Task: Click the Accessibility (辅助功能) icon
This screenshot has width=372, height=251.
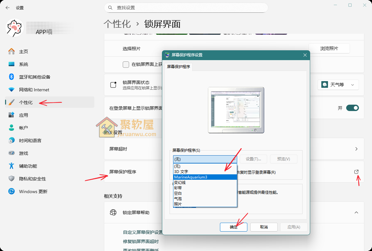Action: (x=11, y=166)
